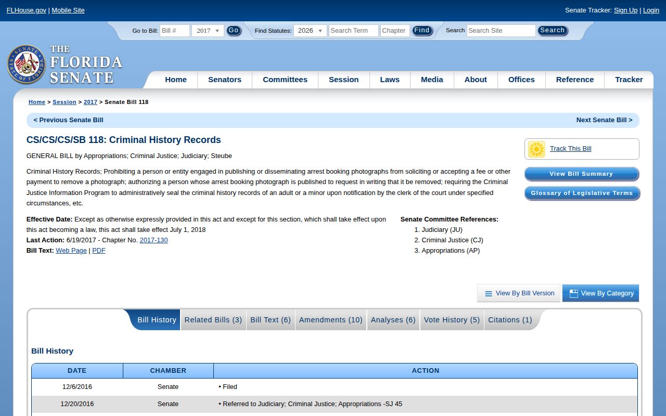Open the Reference menu

point(575,80)
